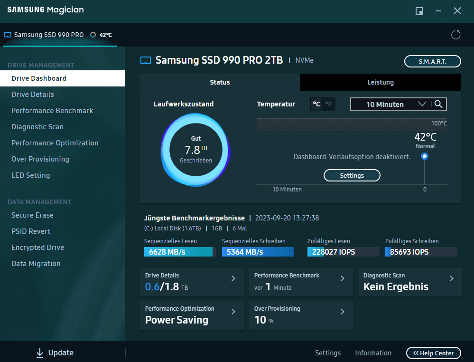Image resolution: width=474 pixels, height=362 pixels.
Task: Click the Laufwerkszustand health ring gauge
Action: (x=196, y=150)
